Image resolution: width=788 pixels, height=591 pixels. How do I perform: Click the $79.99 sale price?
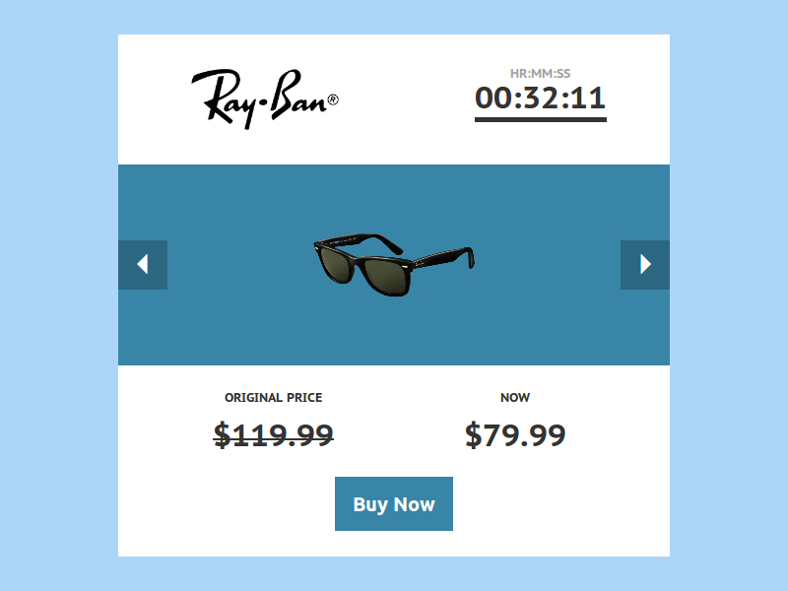tap(515, 434)
